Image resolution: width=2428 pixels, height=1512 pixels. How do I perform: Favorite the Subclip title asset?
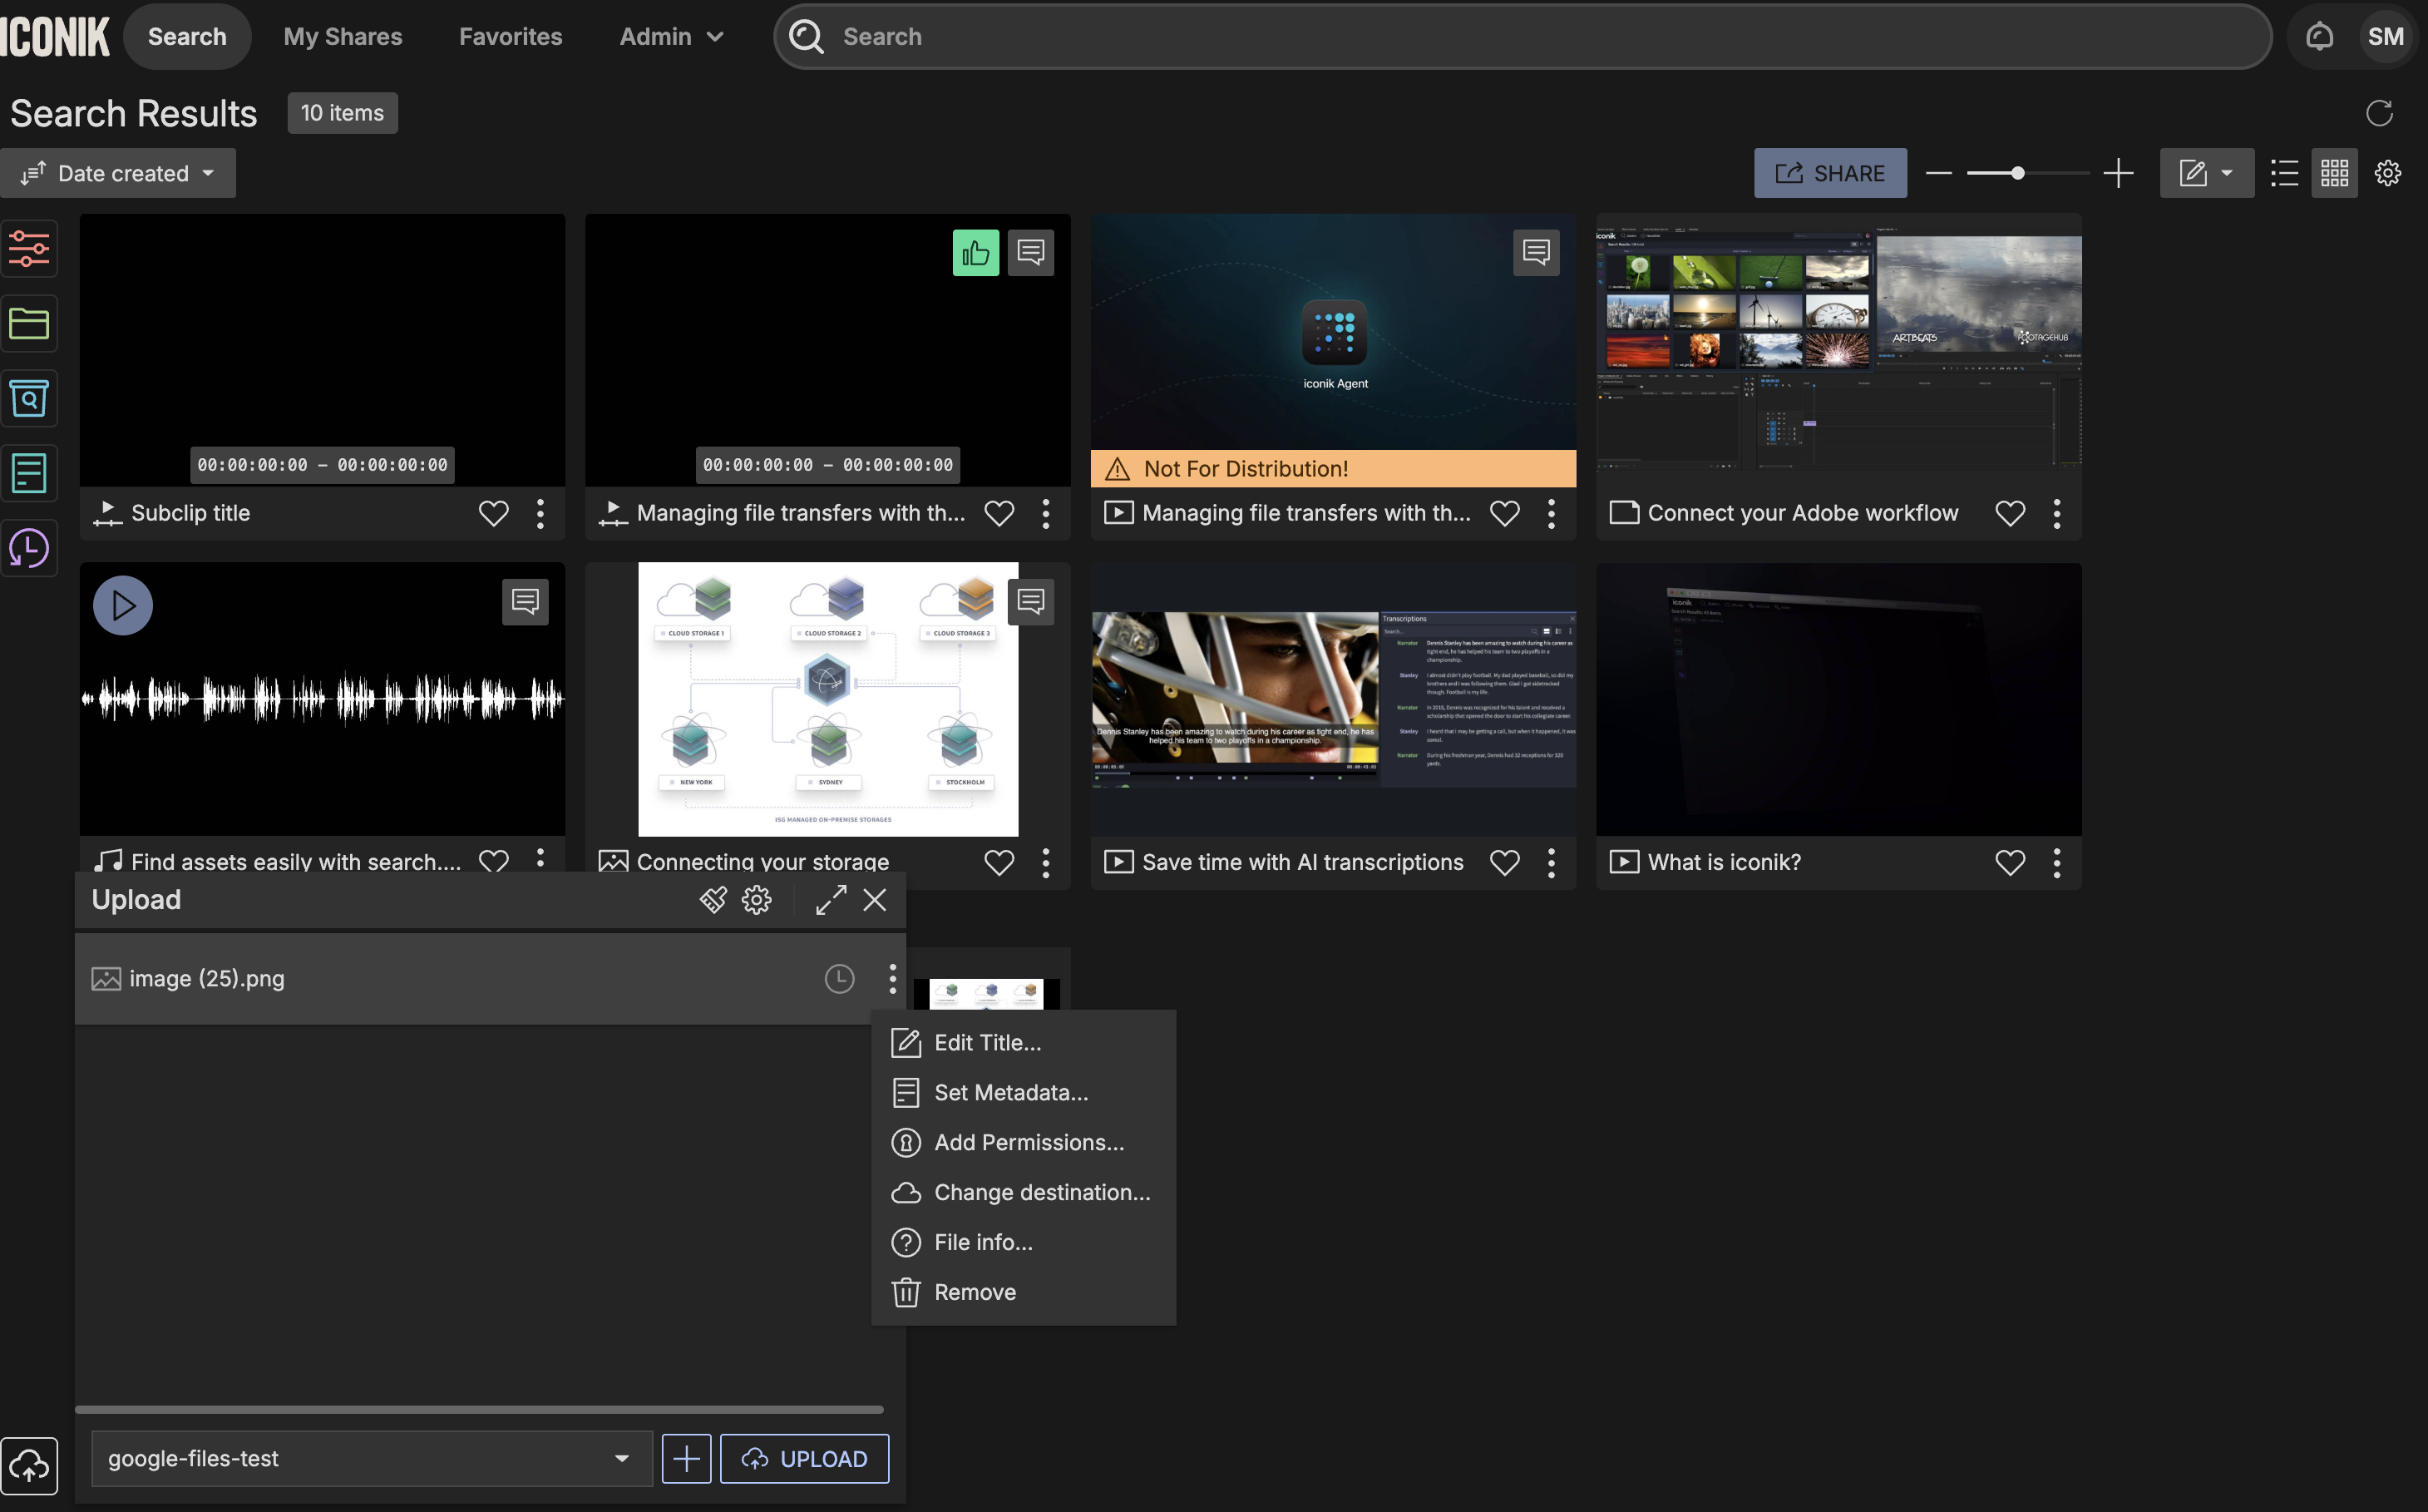coord(493,513)
